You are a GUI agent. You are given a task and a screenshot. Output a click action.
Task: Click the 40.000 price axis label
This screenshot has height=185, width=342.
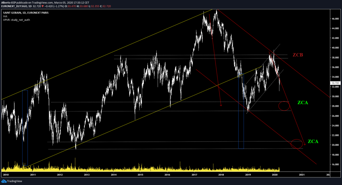tap(335, 48)
